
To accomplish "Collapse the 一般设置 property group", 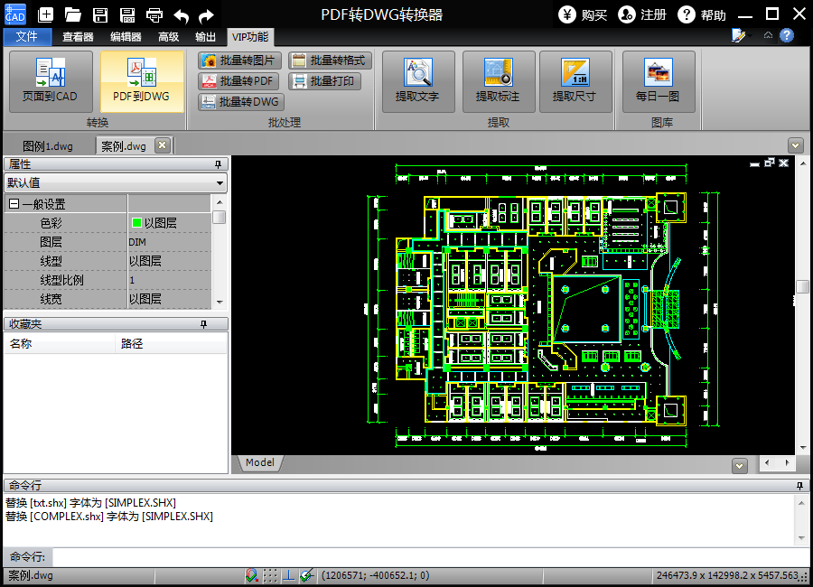I will (x=14, y=205).
